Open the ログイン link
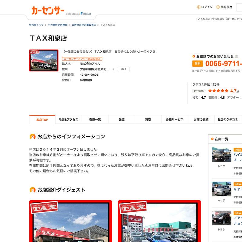Viewport: 242px width, 242px height. (207, 7)
